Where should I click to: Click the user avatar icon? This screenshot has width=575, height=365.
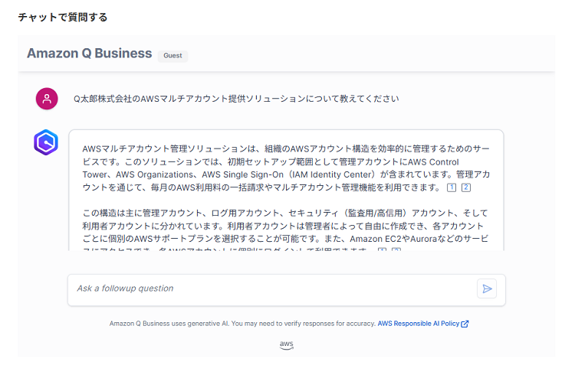click(x=47, y=99)
